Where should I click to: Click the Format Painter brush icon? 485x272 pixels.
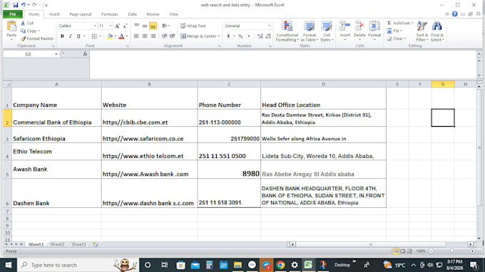pyautogui.click(x=24, y=38)
